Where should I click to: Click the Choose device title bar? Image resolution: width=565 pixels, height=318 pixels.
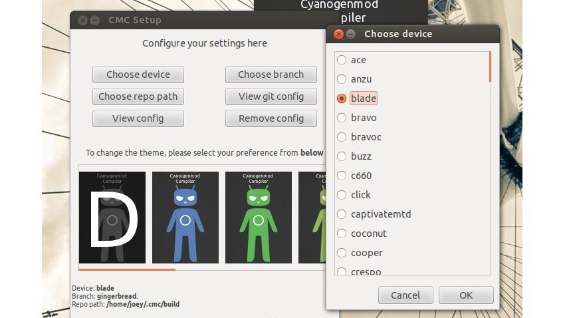tap(413, 34)
